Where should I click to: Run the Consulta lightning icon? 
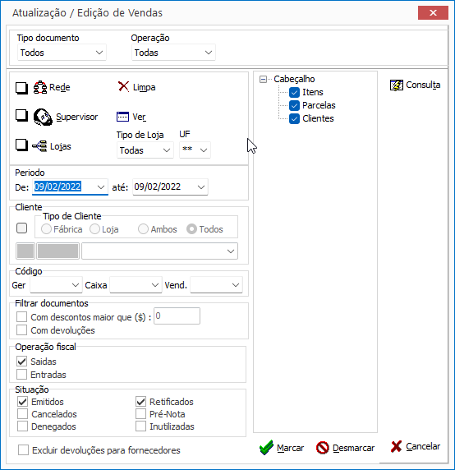397,85
